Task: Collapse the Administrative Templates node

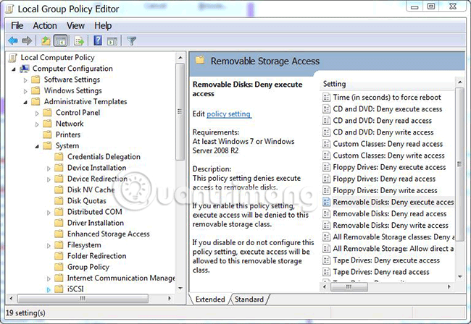Action: tap(25, 102)
